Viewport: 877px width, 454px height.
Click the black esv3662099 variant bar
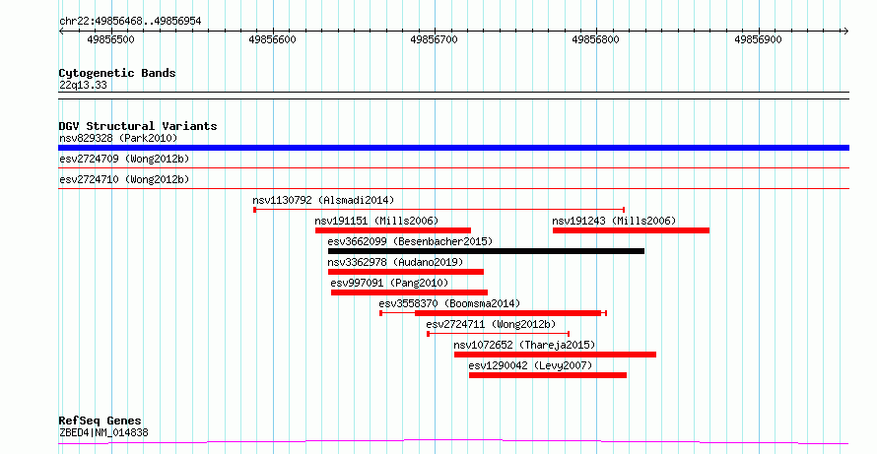486,251
